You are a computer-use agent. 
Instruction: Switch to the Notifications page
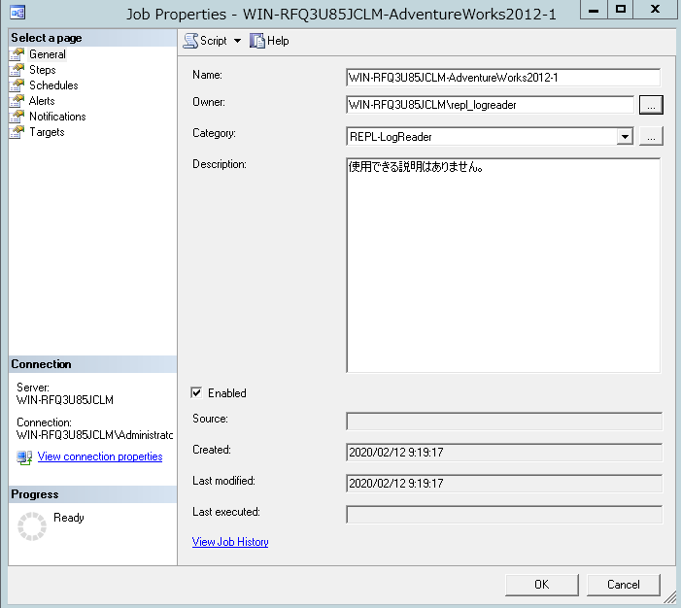coord(57,117)
